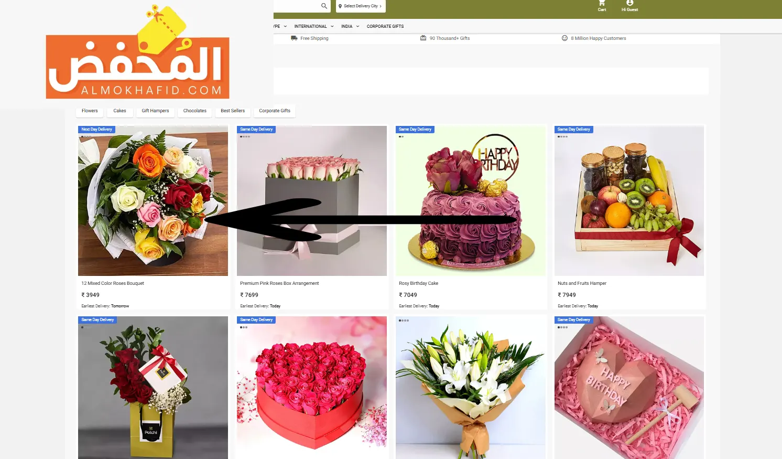Image resolution: width=782 pixels, height=459 pixels.
Task: Click the Hi Guest account icon
Action: tap(629, 3)
